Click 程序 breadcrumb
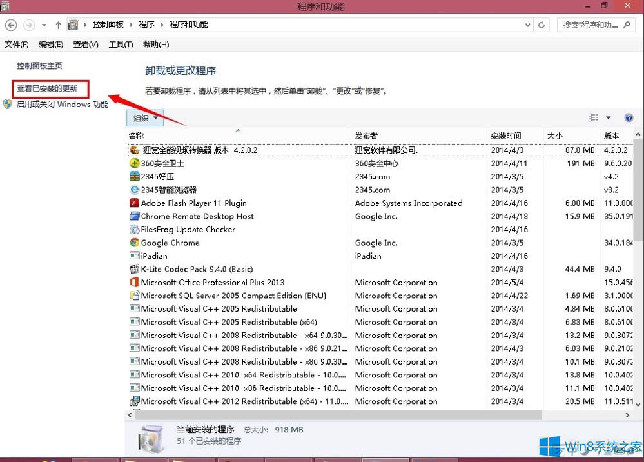The image size is (644, 462). point(146,25)
